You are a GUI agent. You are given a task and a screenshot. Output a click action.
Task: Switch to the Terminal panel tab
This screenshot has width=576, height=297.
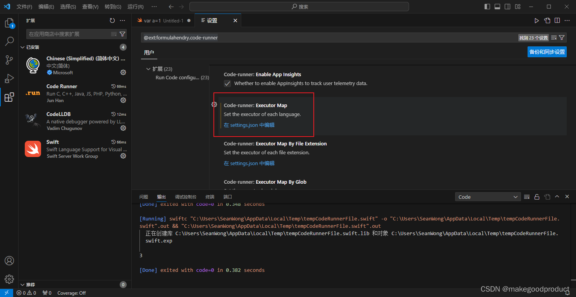(210, 197)
